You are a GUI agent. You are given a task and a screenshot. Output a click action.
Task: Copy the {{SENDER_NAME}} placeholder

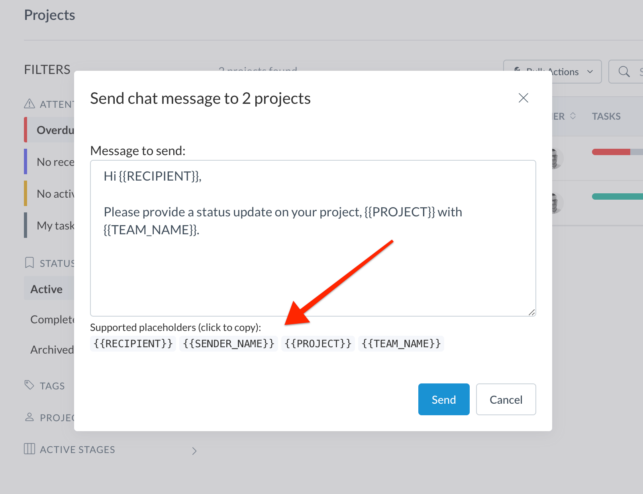coord(228,344)
